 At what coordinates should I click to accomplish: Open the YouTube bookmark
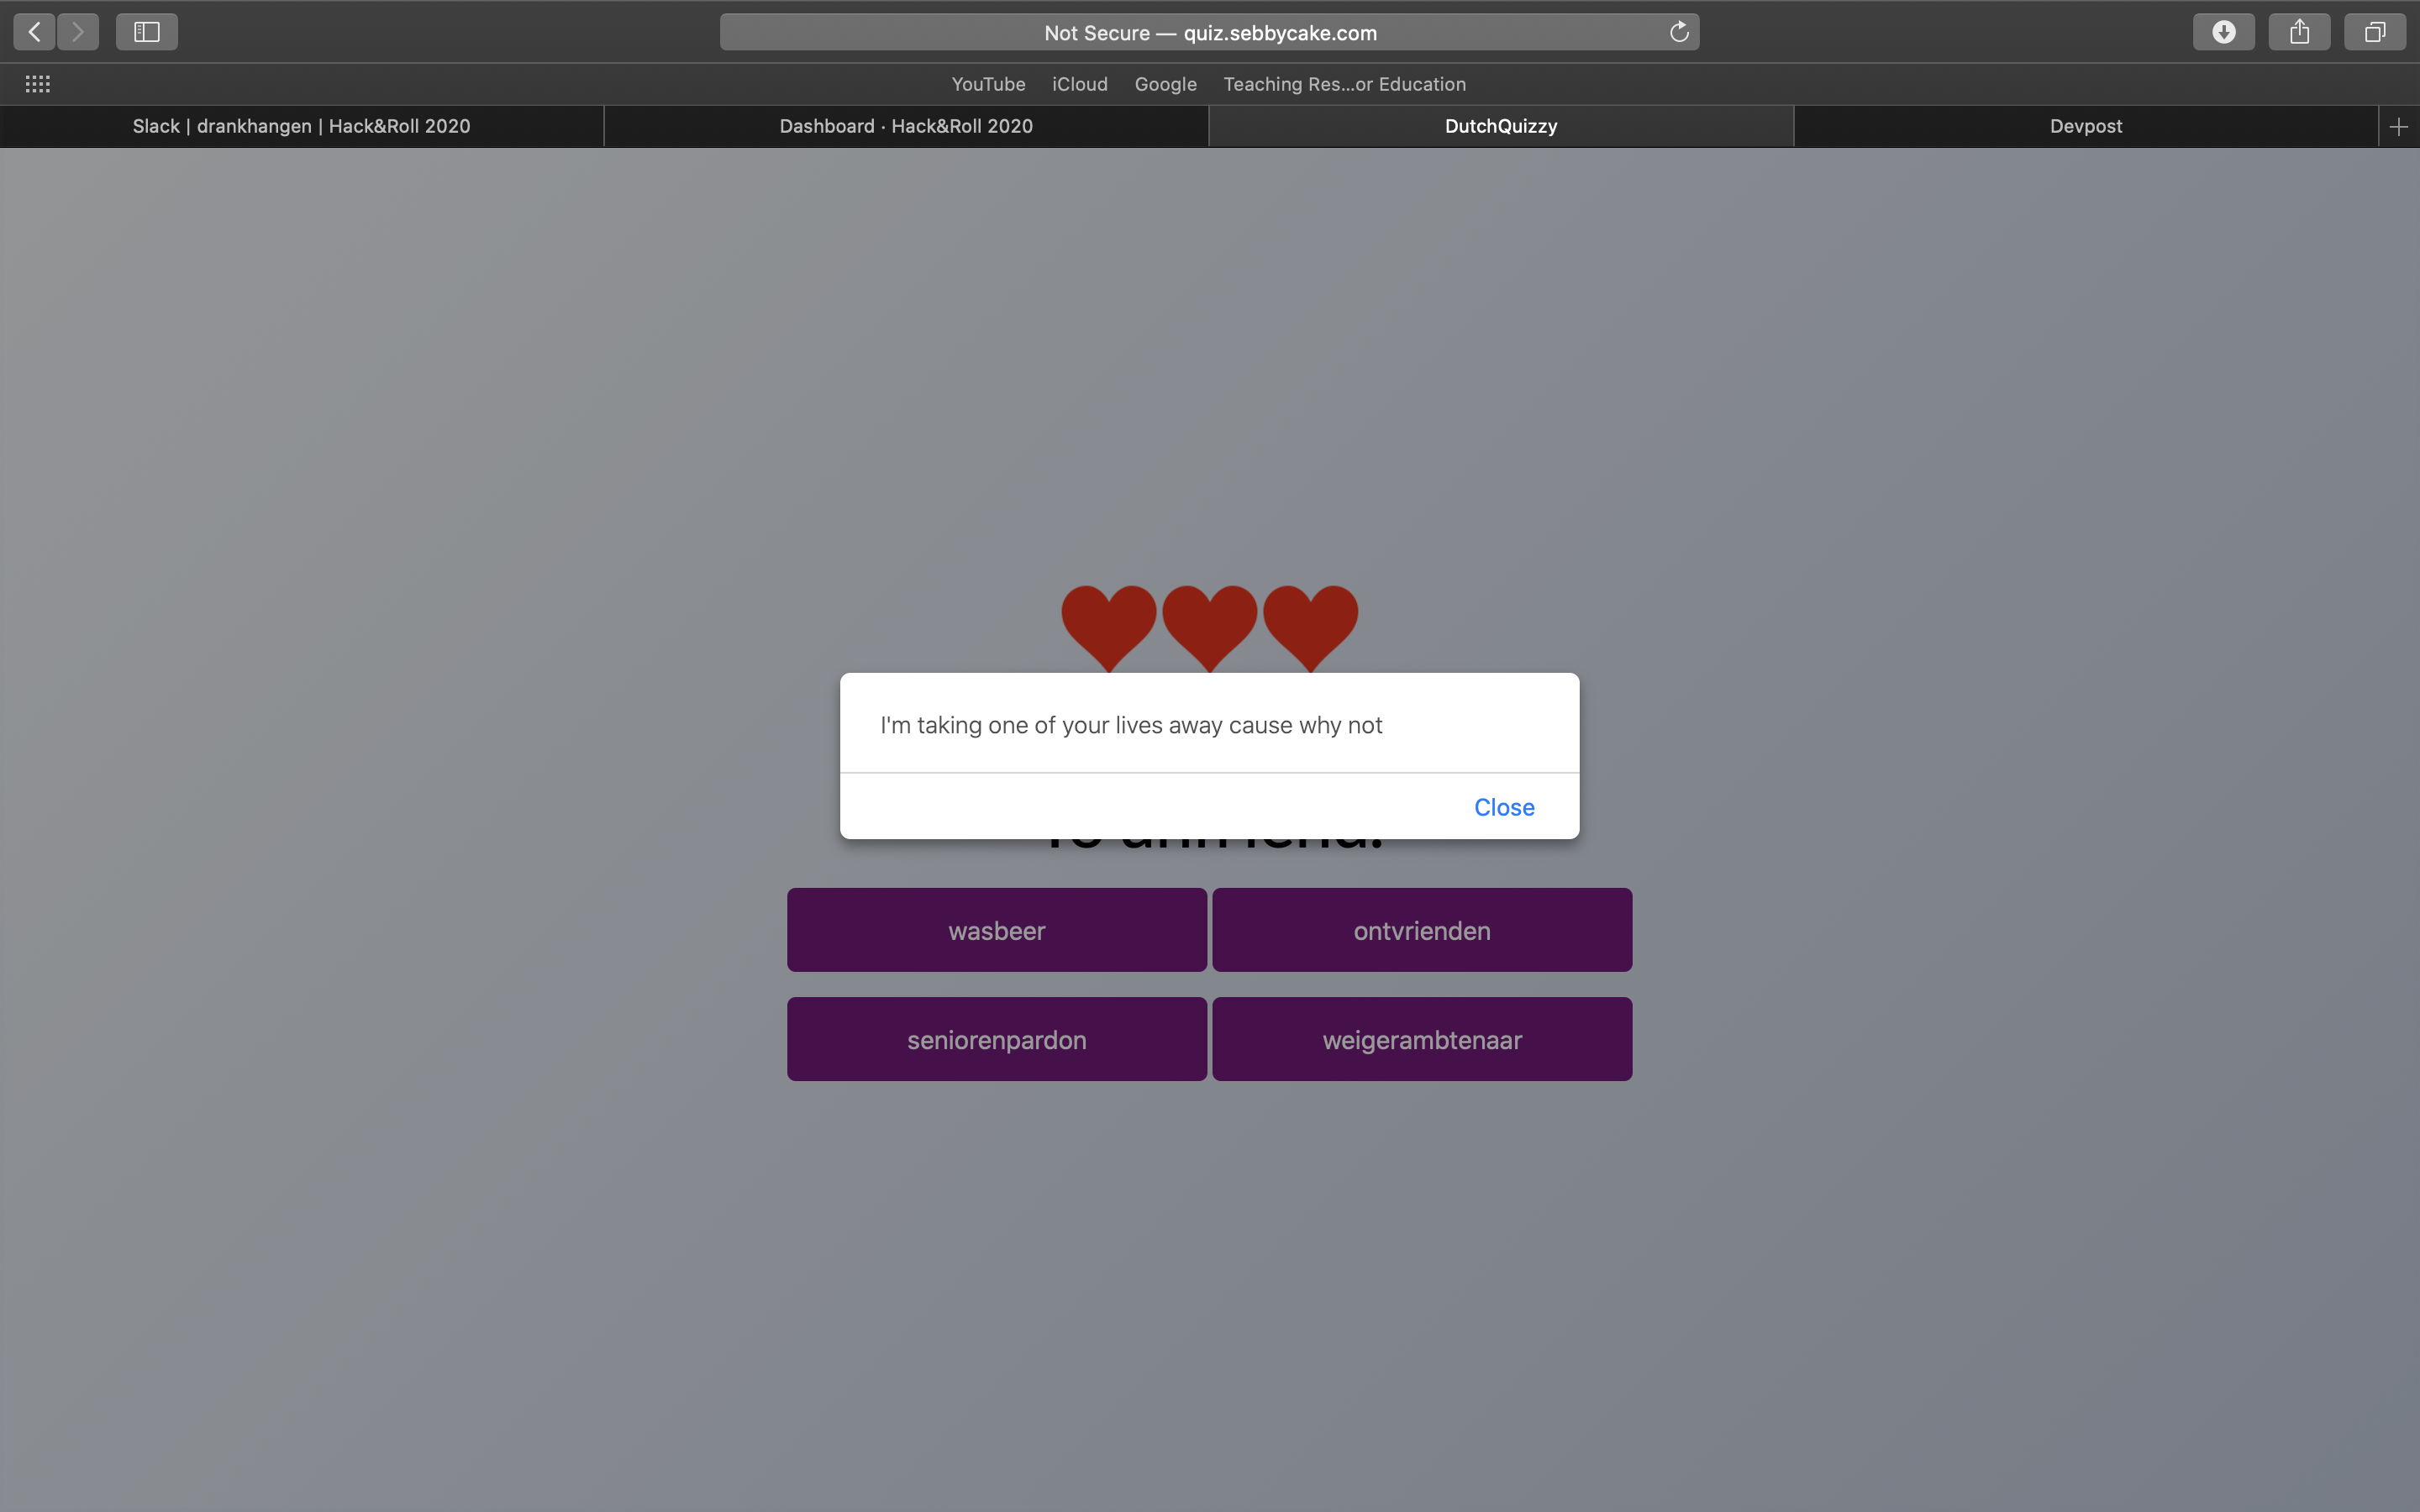pos(987,84)
